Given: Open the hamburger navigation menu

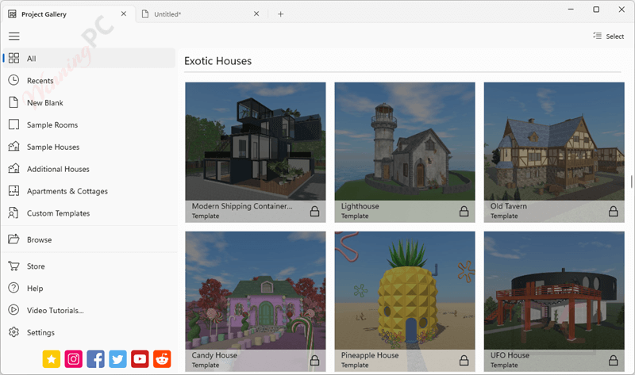Looking at the screenshot, I should point(13,36).
